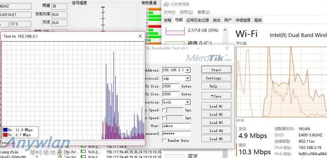The height and width of the screenshot is (158, 327).
Task: Click the second 1500 bytes size field
Action: (171, 94)
